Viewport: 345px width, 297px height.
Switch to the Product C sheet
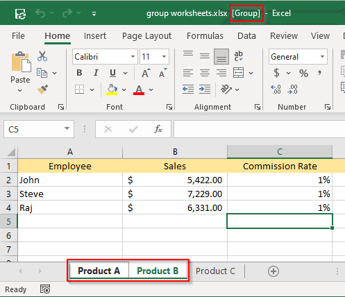tap(215, 271)
